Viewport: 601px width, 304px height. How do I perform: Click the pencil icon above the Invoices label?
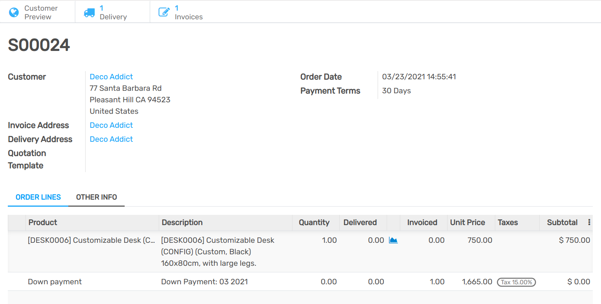pyautogui.click(x=164, y=12)
